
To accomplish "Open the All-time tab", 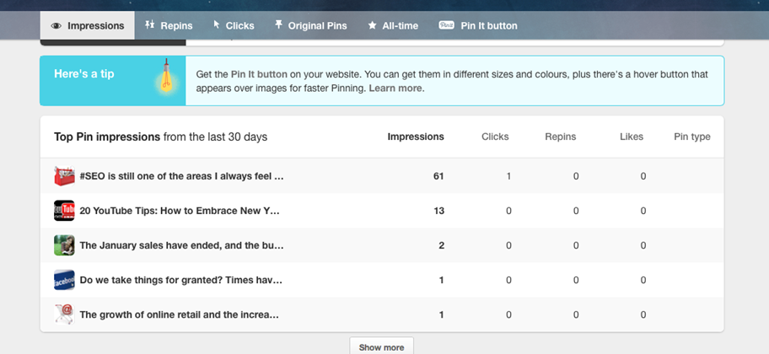I will 392,25.
